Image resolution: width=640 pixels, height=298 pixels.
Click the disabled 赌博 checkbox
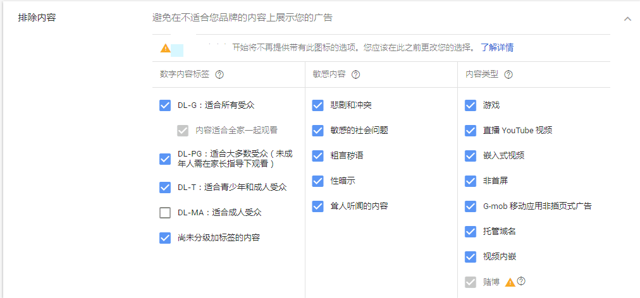[471, 282]
